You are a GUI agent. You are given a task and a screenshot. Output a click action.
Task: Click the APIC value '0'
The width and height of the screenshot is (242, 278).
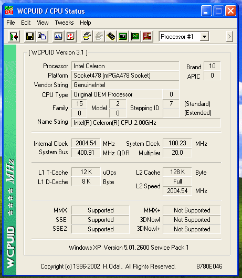[x=212, y=76]
